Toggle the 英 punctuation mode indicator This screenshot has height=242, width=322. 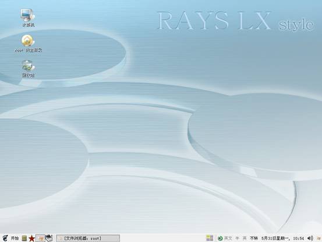point(245,239)
